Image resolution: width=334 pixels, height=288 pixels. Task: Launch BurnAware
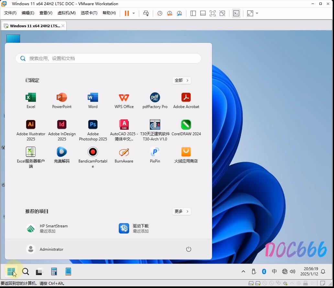124,155
